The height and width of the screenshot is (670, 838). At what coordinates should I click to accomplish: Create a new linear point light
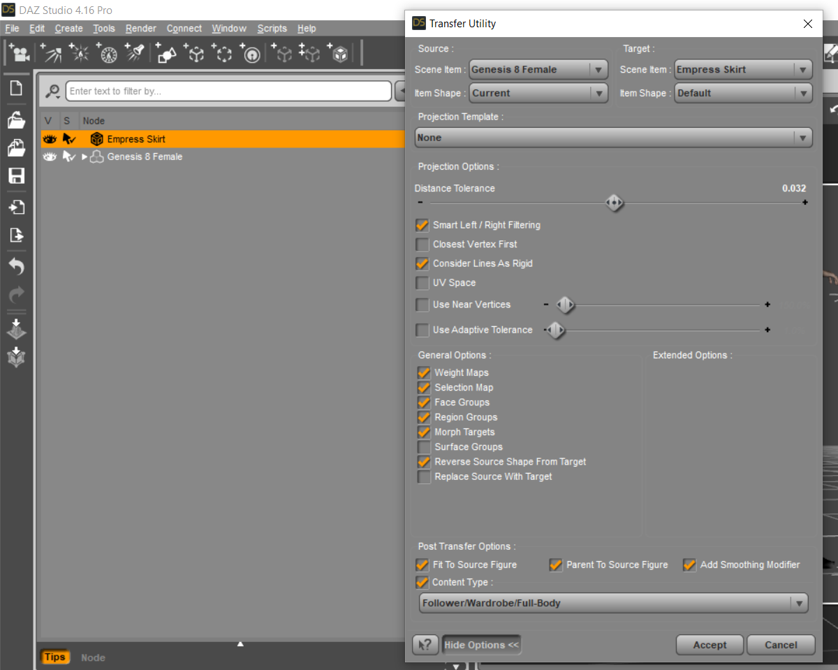[108, 53]
